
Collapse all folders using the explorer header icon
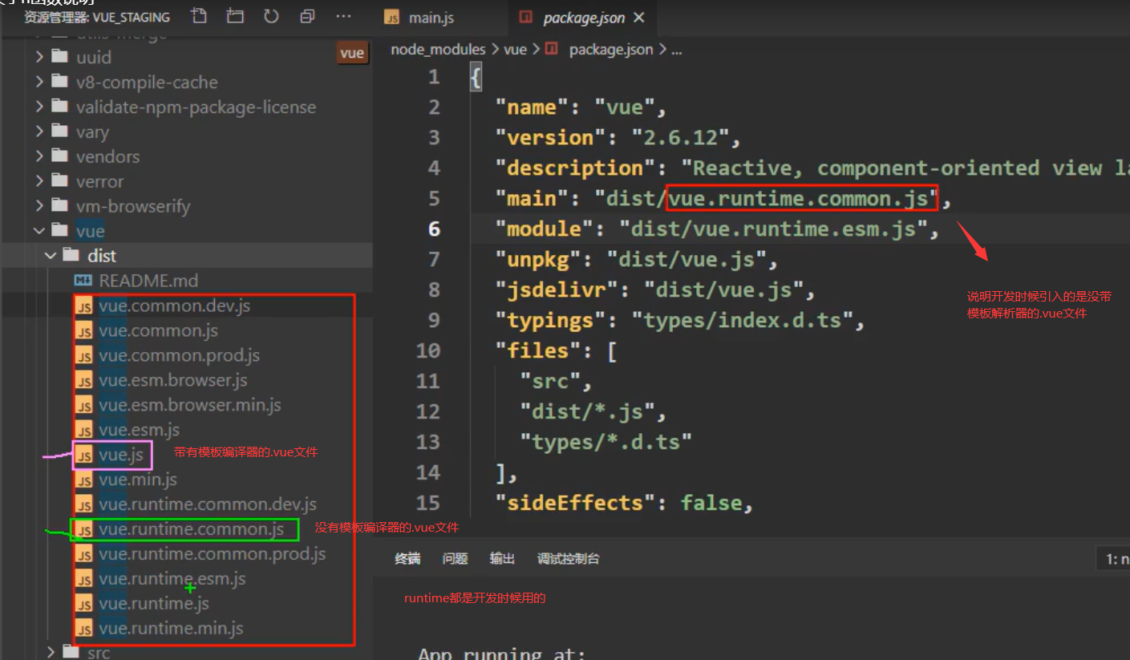point(307,16)
